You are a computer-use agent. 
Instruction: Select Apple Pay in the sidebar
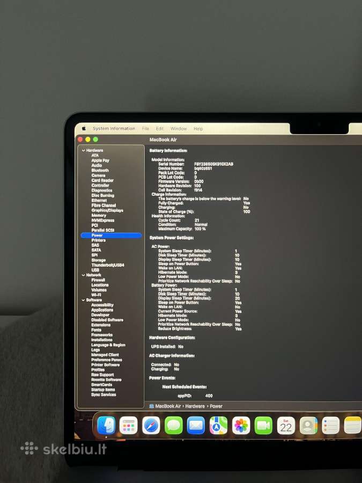pyautogui.click(x=100, y=160)
